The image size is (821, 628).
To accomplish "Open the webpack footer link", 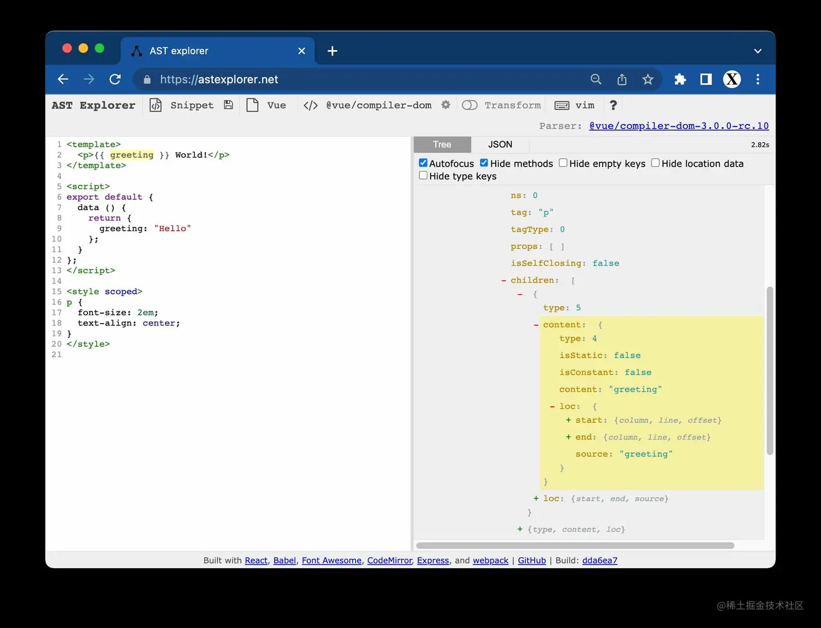I will 491,561.
